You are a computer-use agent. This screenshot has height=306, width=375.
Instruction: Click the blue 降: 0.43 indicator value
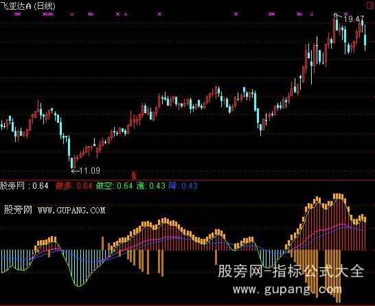[183, 186]
